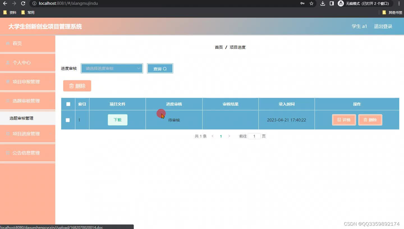Select page 1 in pagination
The width and height of the screenshot is (404, 229).
tap(221, 136)
